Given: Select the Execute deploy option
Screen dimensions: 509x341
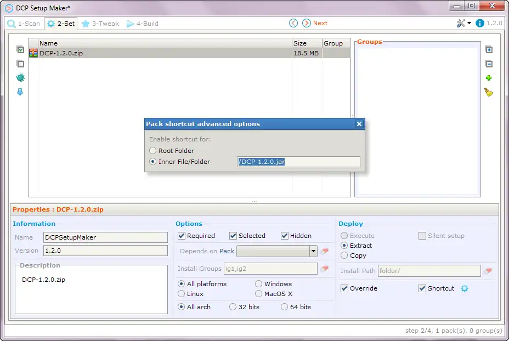Looking at the screenshot, I should pyautogui.click(x=344, y=236).
